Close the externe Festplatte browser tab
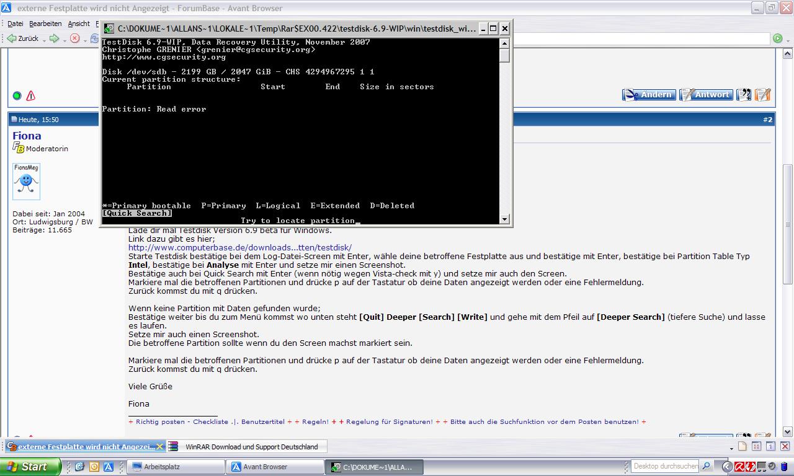 (159, 446)
